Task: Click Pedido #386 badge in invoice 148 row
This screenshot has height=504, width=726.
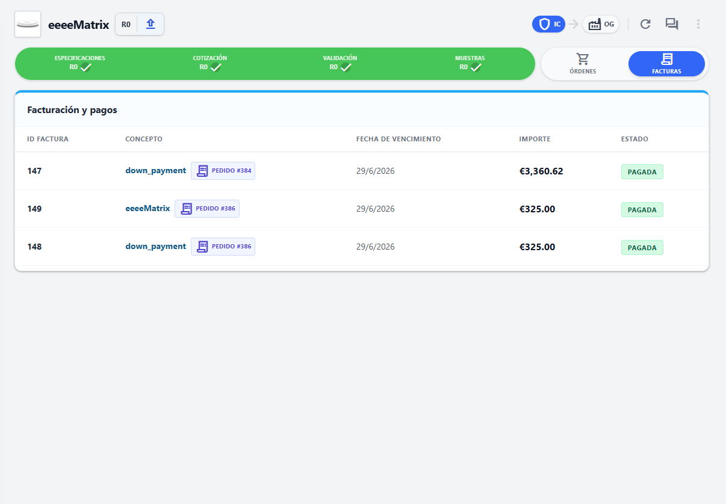Action: click(x=223, y=247)
